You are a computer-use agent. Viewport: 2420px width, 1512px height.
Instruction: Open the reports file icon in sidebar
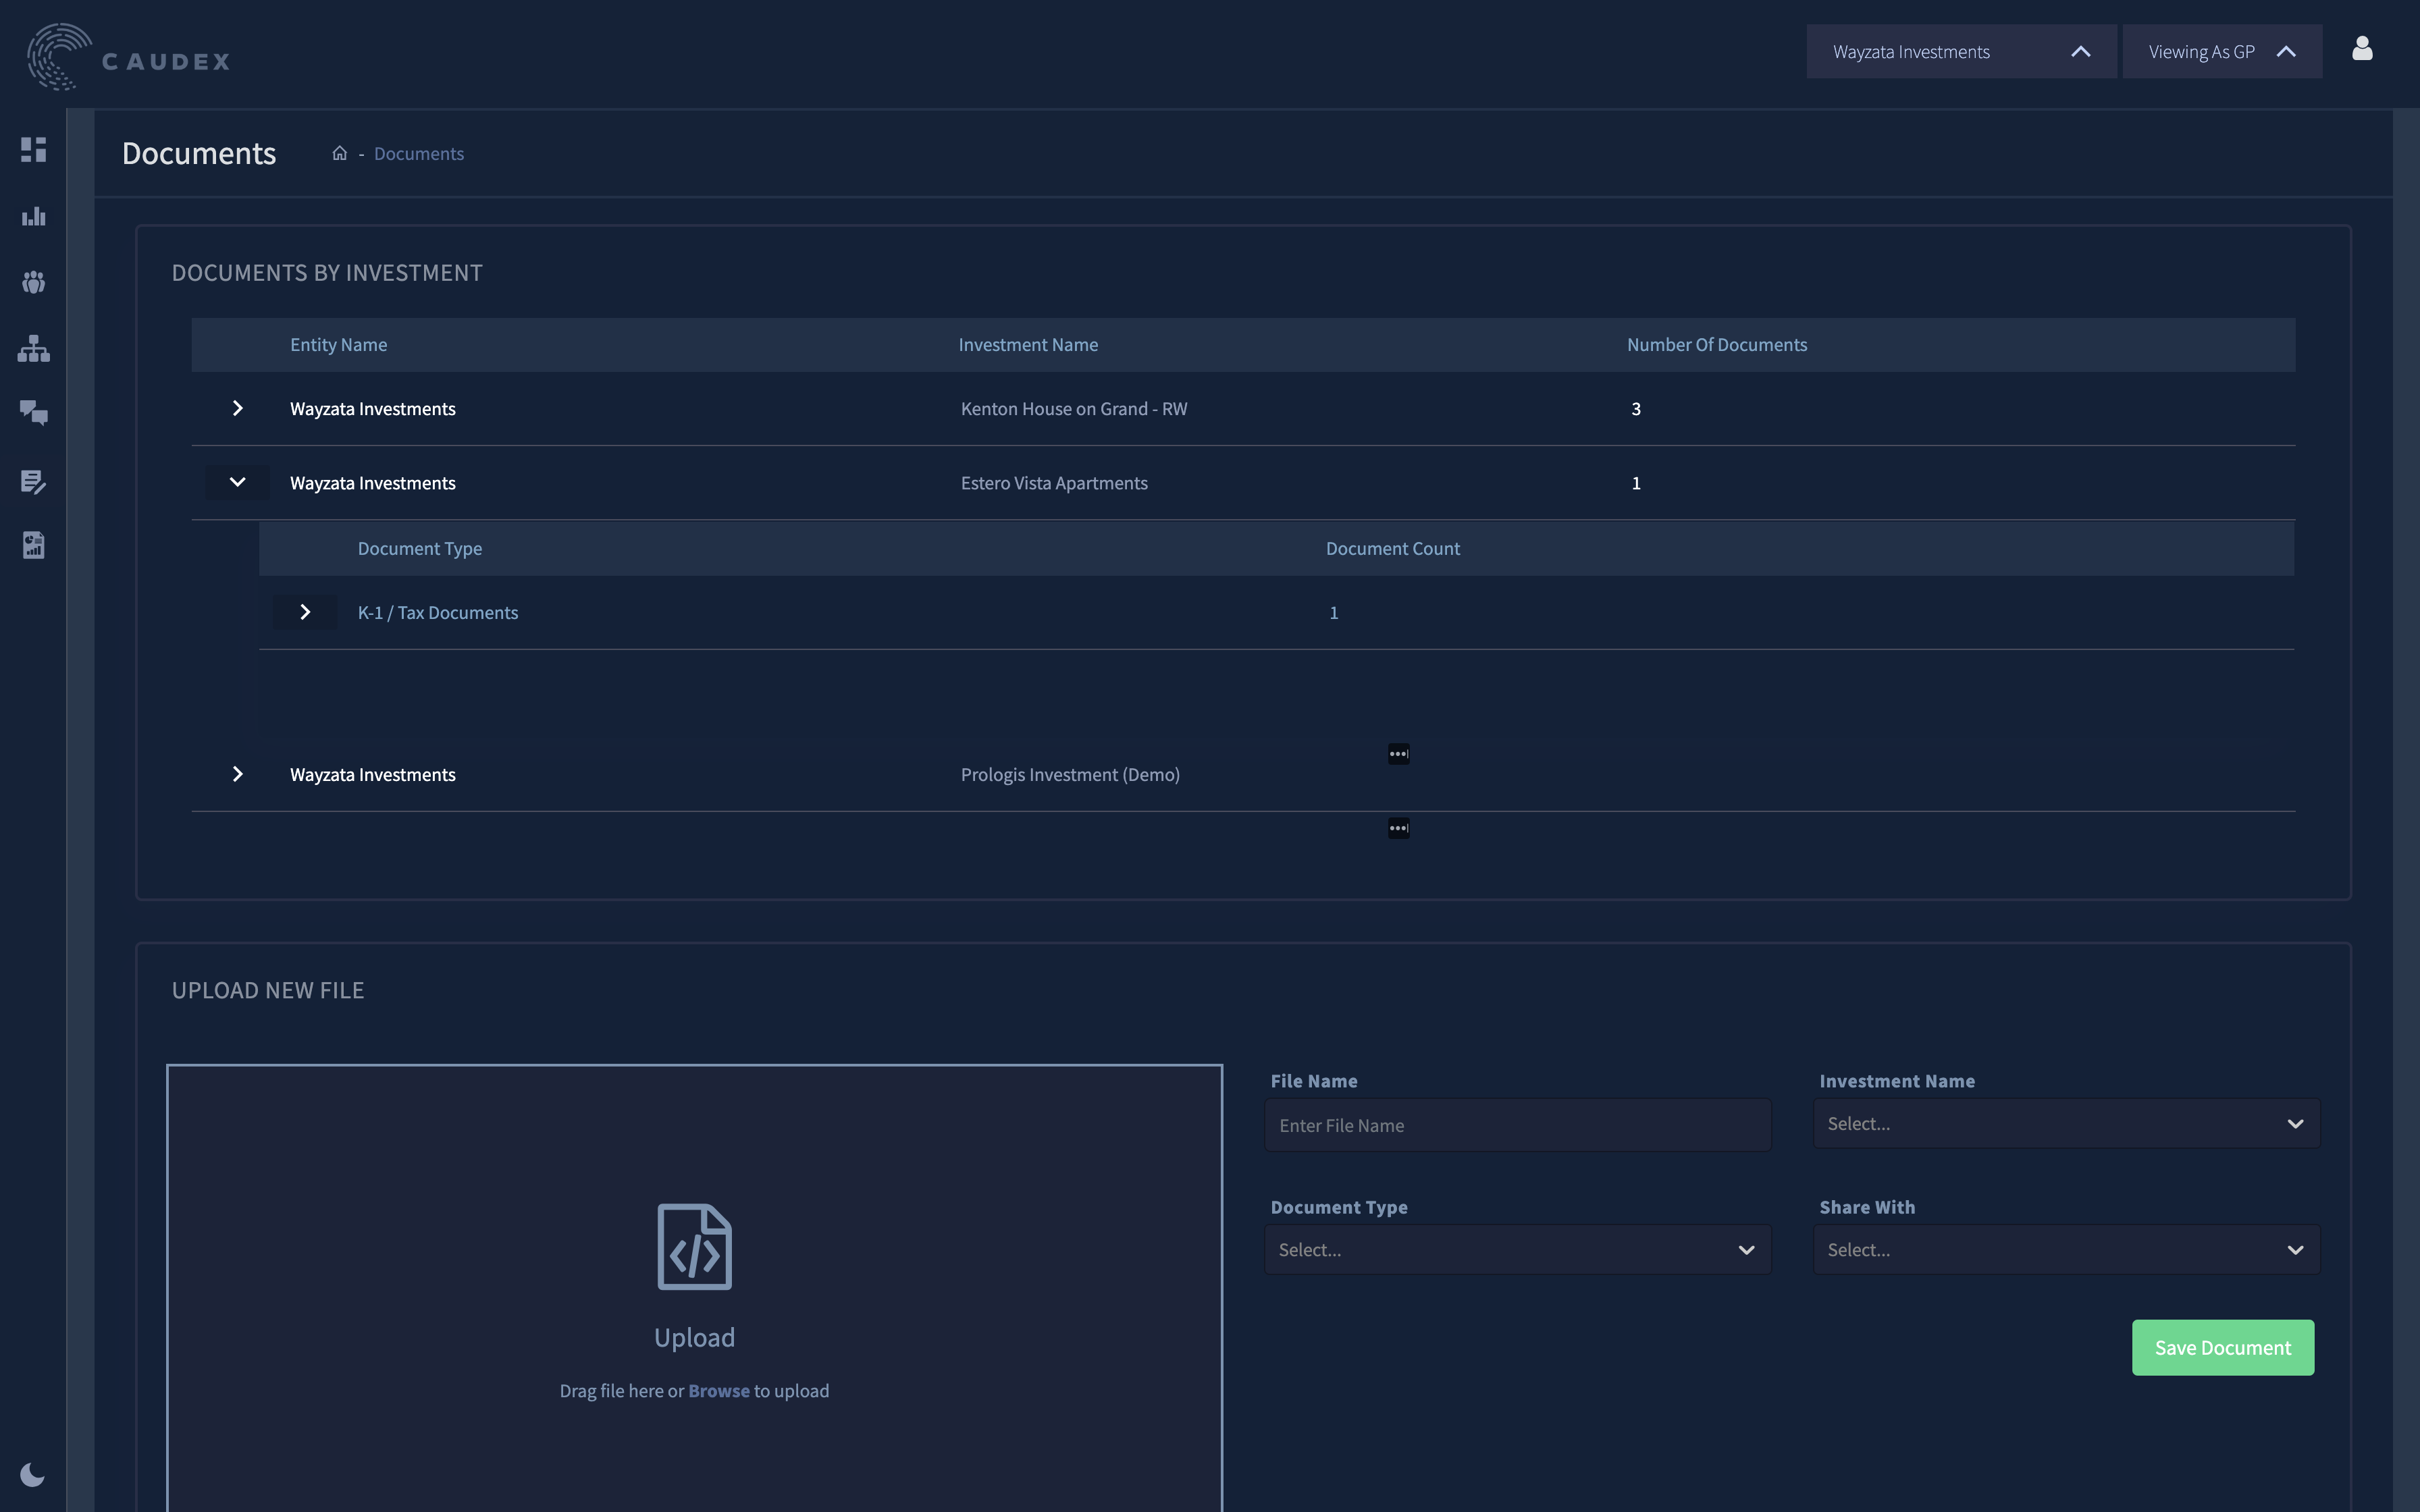click(x=33, y=545)
